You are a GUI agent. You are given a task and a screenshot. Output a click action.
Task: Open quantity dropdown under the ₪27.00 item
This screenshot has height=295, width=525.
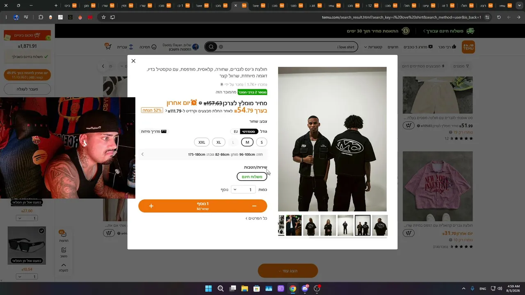pyautogui.click(x=27, y=218)
